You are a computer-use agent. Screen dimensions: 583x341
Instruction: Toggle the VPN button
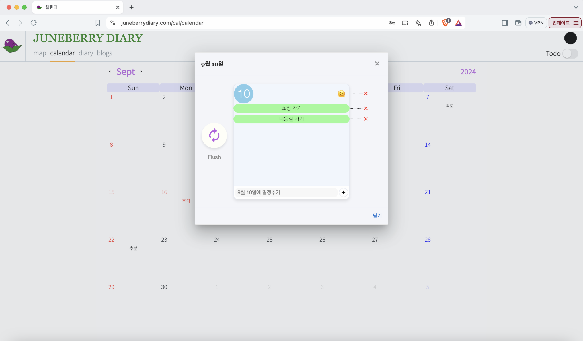point(536,23)
